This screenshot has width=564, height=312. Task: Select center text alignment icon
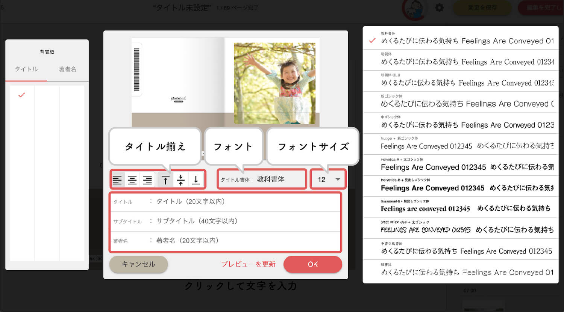point(132,180)
